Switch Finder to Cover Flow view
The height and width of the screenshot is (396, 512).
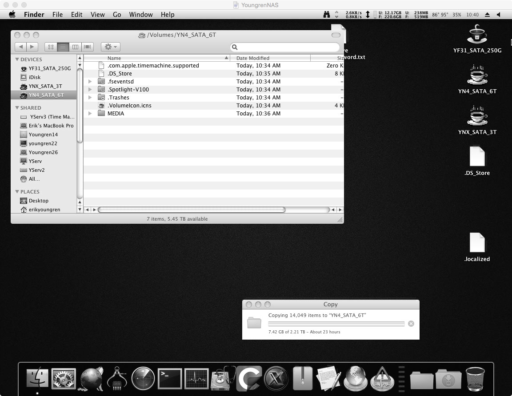[x=88, y=47]
